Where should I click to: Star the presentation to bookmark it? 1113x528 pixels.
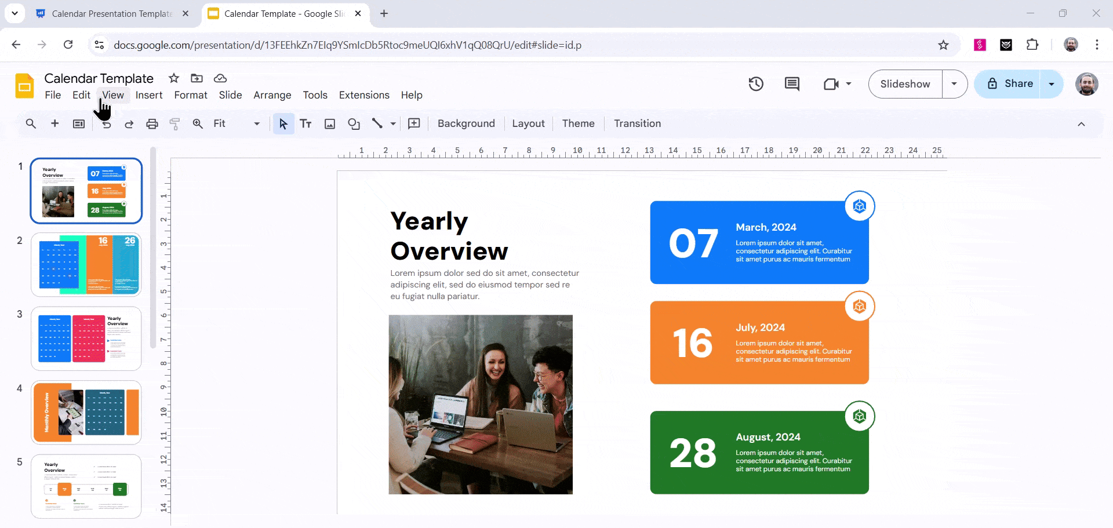pyautogui.click(x=173, y=78)
